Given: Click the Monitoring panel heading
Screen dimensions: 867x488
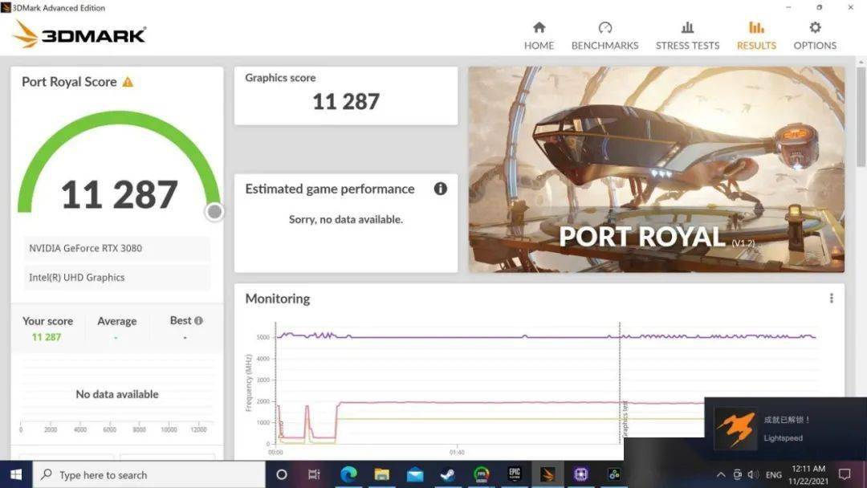Looking at the screenshot, I should pos(278,299).
